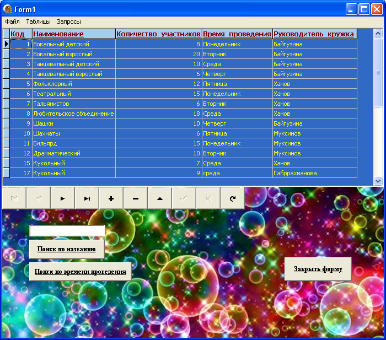The height and width of the screenshot is (340, 386).
Task: Select the Танцевальный взрослый cell
Action: pyautogui.click(x=74, y=74)
